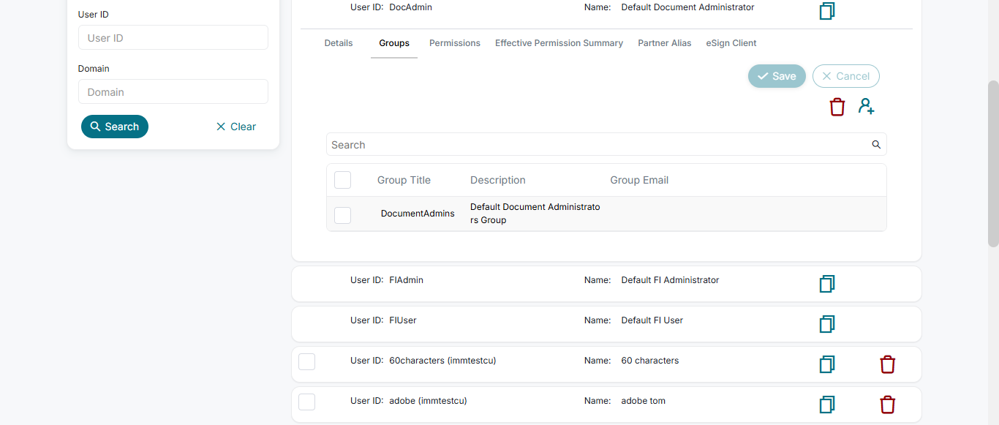Clear the search filters
The width and height of the screenshot is (999, 425).
(x=236, y=127)
